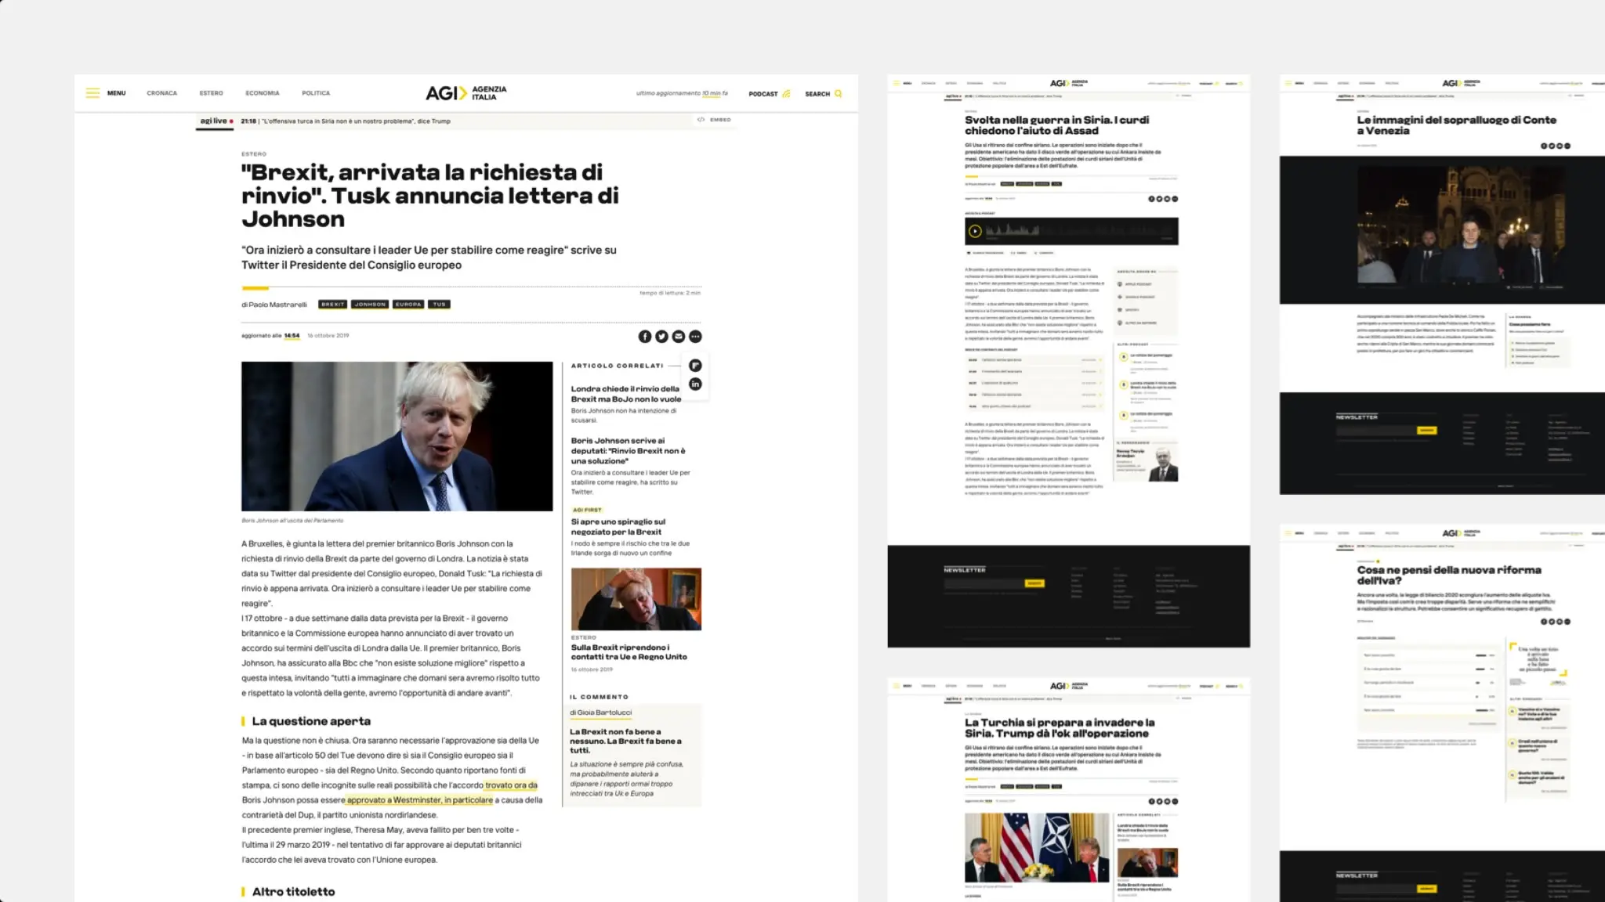Share main article on Facebook
This screenshot has width=1605, height=902.
click(645, 336)
